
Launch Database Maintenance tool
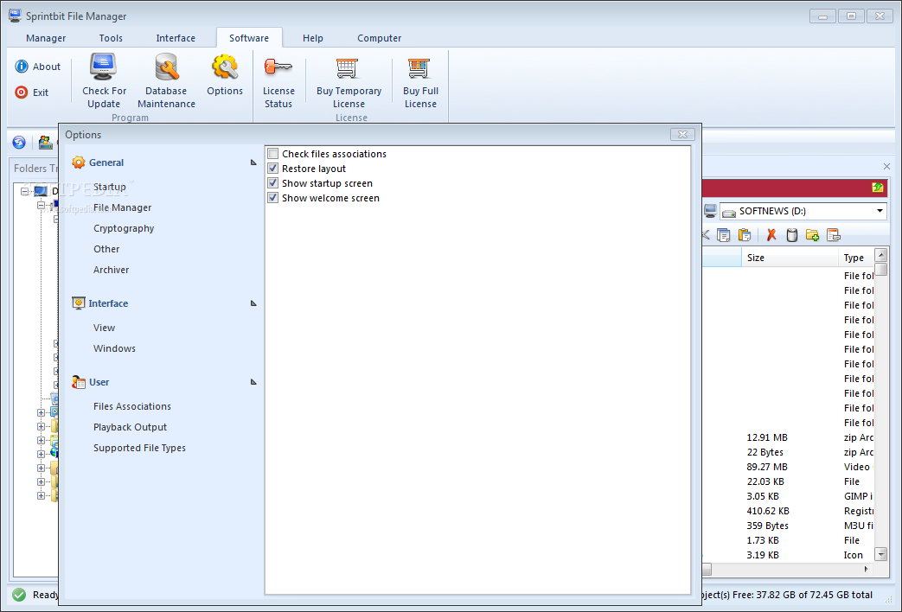point(166,80)
